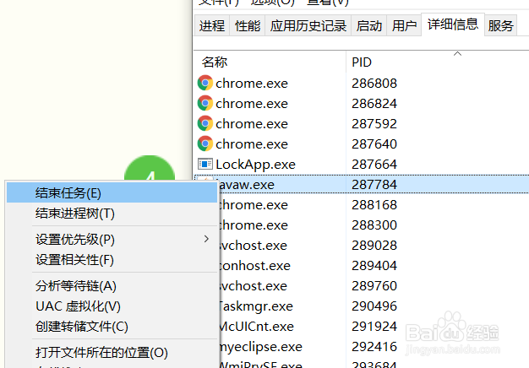Click PID value 289404
529x368 pixels.
point(374,266)
